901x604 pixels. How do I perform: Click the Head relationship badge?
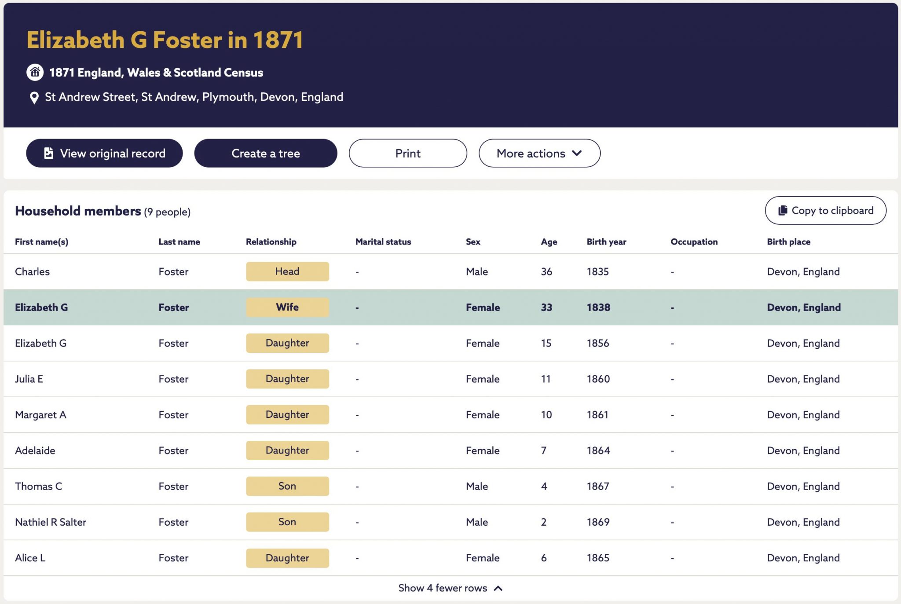tap(287, 271)
